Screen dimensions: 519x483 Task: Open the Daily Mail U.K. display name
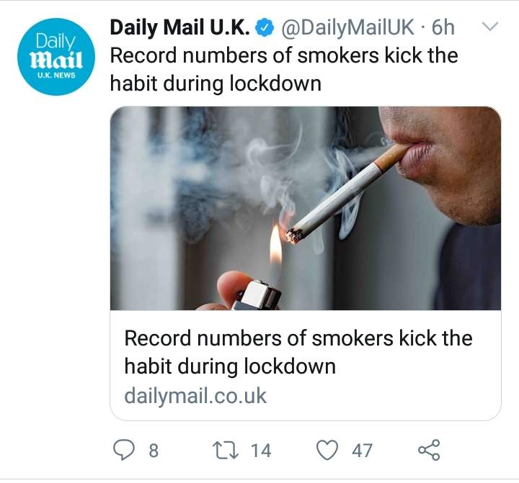point(180,27)
